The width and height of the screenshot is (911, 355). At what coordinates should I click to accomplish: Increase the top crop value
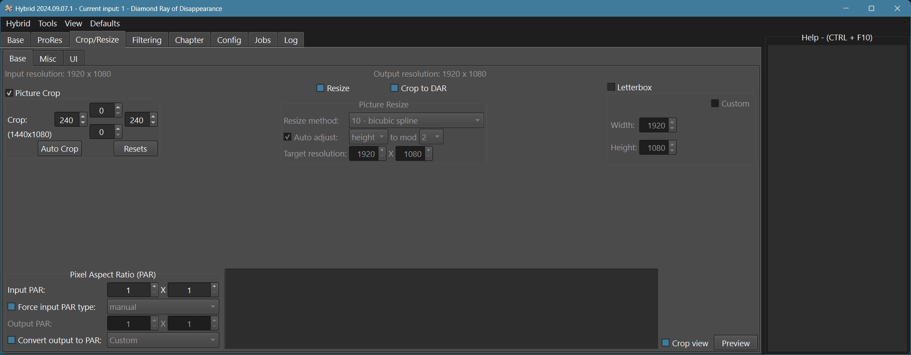click(x=118, y=106)
